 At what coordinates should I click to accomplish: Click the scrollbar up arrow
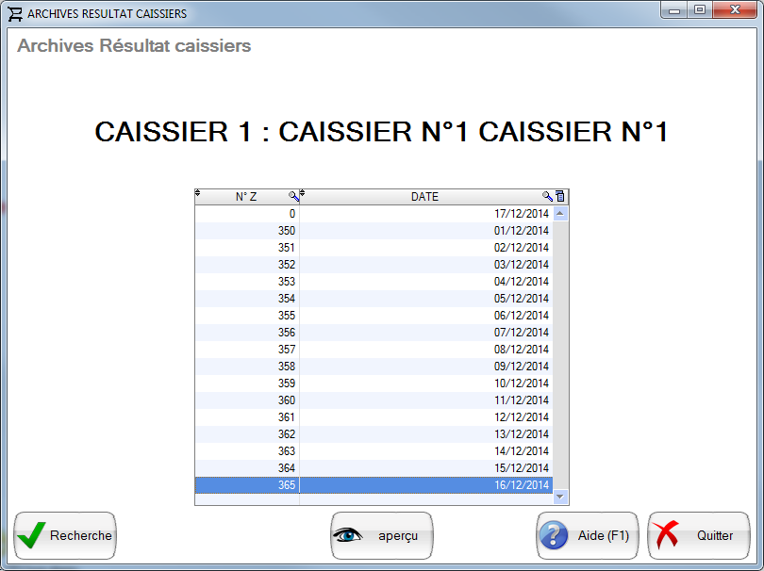pyautogui.click(x=559, y=213)
